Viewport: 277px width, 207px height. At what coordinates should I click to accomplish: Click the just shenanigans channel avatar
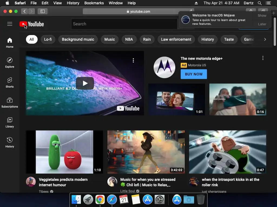(x=194, y=182)
